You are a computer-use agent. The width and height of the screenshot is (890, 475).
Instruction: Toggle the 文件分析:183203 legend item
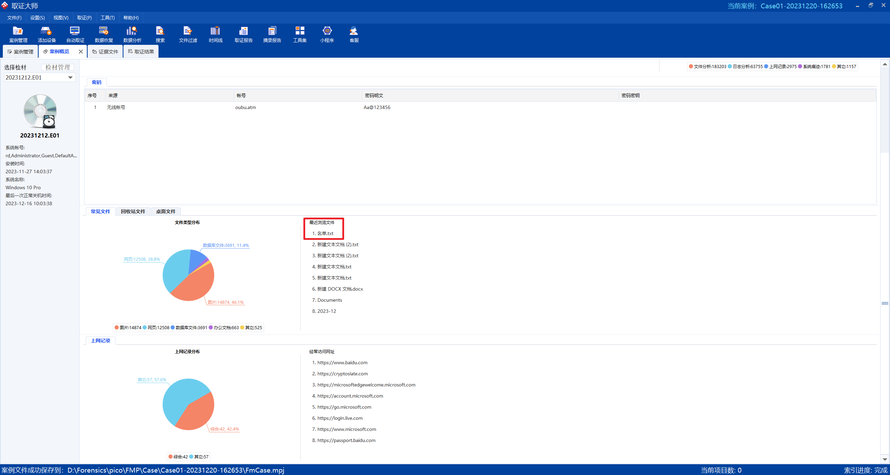coord(707,67)
